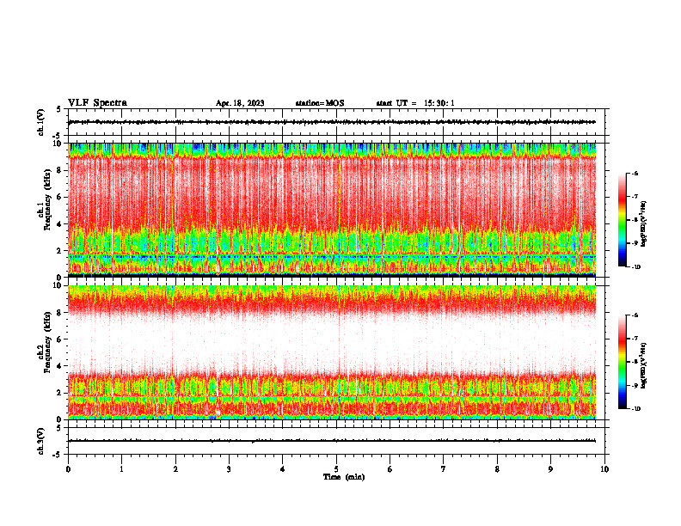681x526 pixels.
Task: Click the ch.1 waveform trace panel
Action: 338,122
